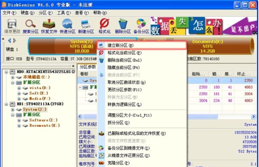Collapse the 扩展分区 node under HD0
This screenshot has height=167, width=259.
pos(13,83)
